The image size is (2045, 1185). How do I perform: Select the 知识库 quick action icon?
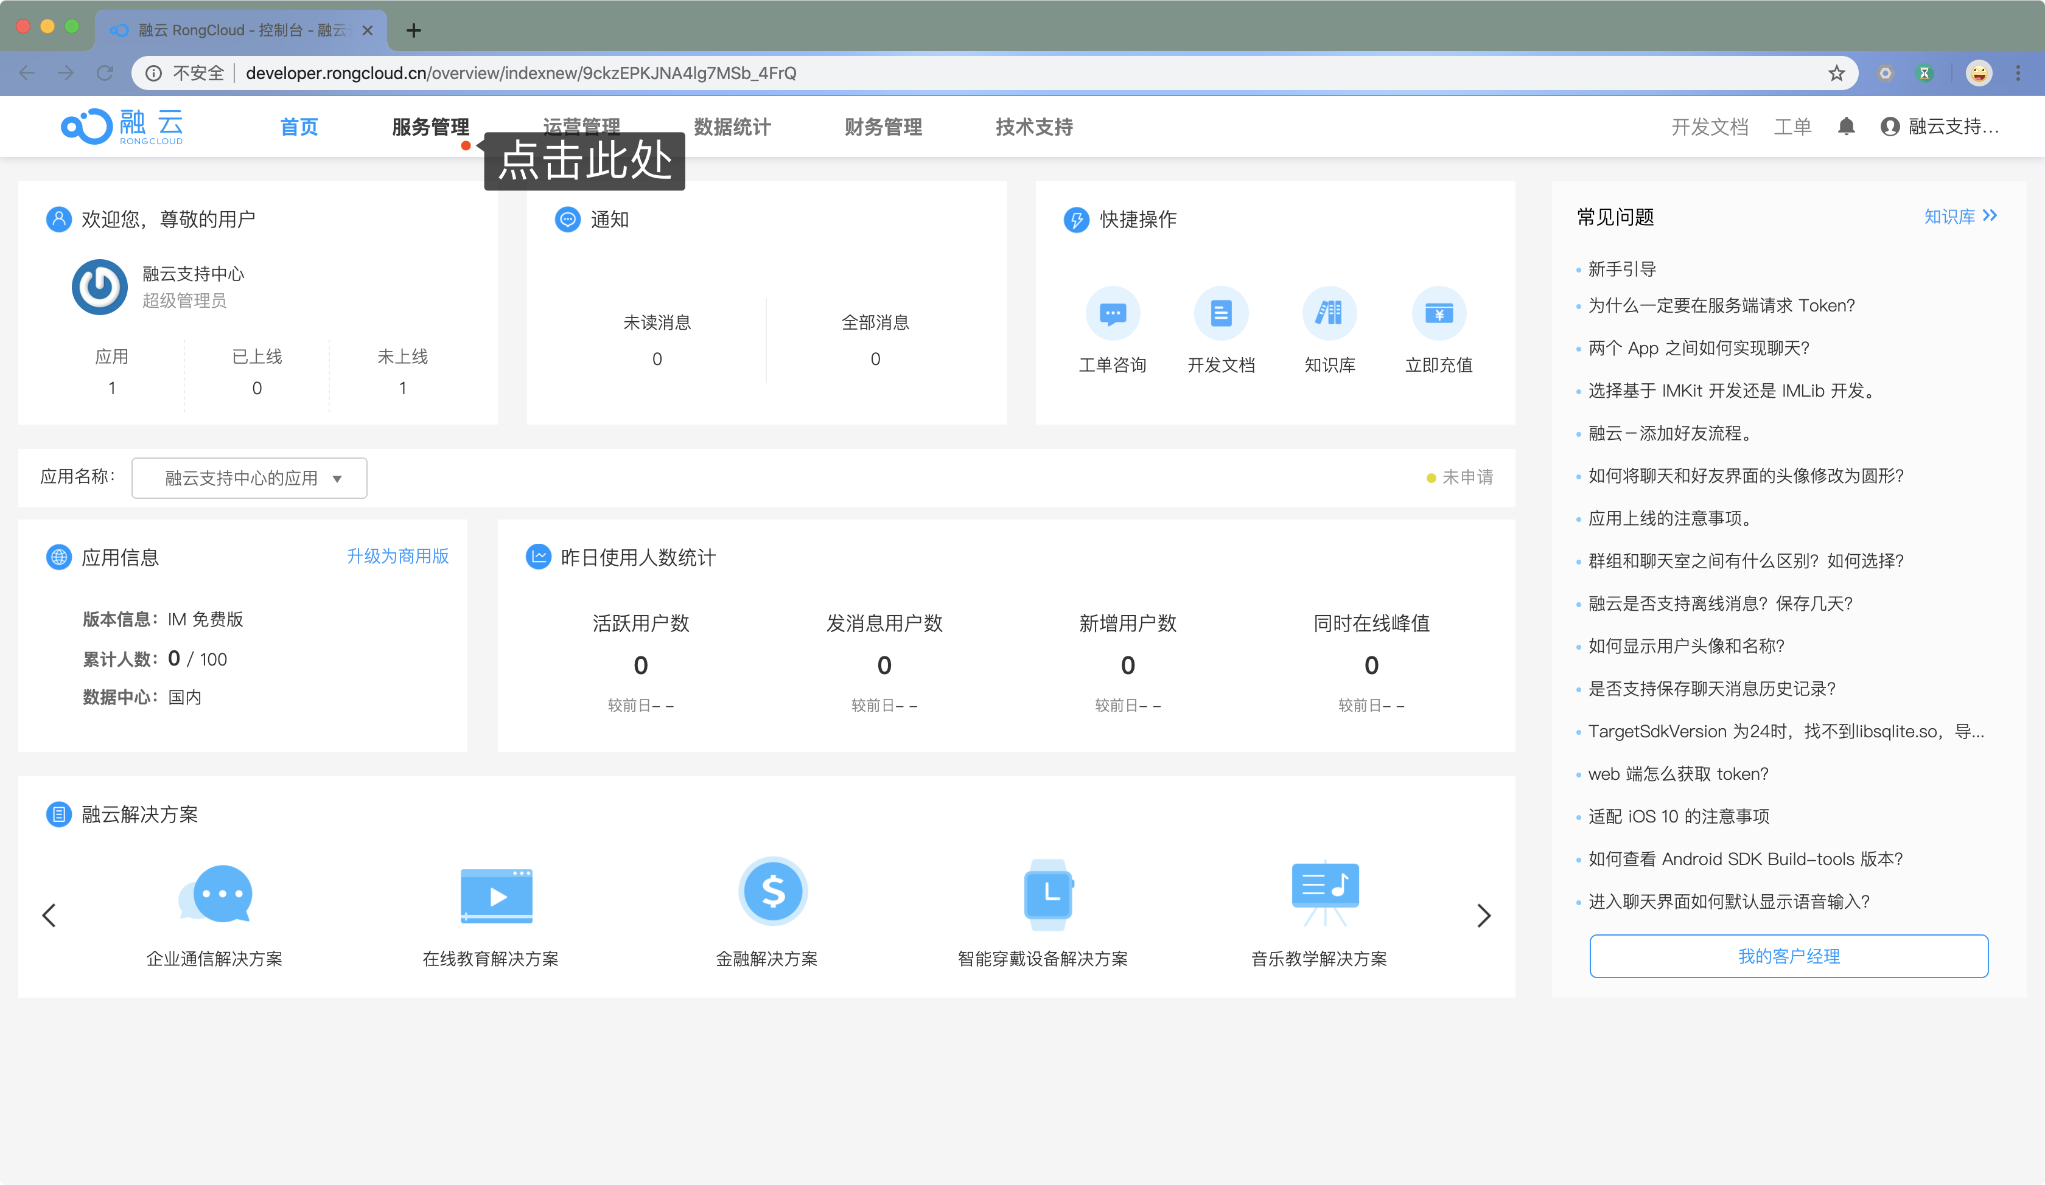point(1330,313)
